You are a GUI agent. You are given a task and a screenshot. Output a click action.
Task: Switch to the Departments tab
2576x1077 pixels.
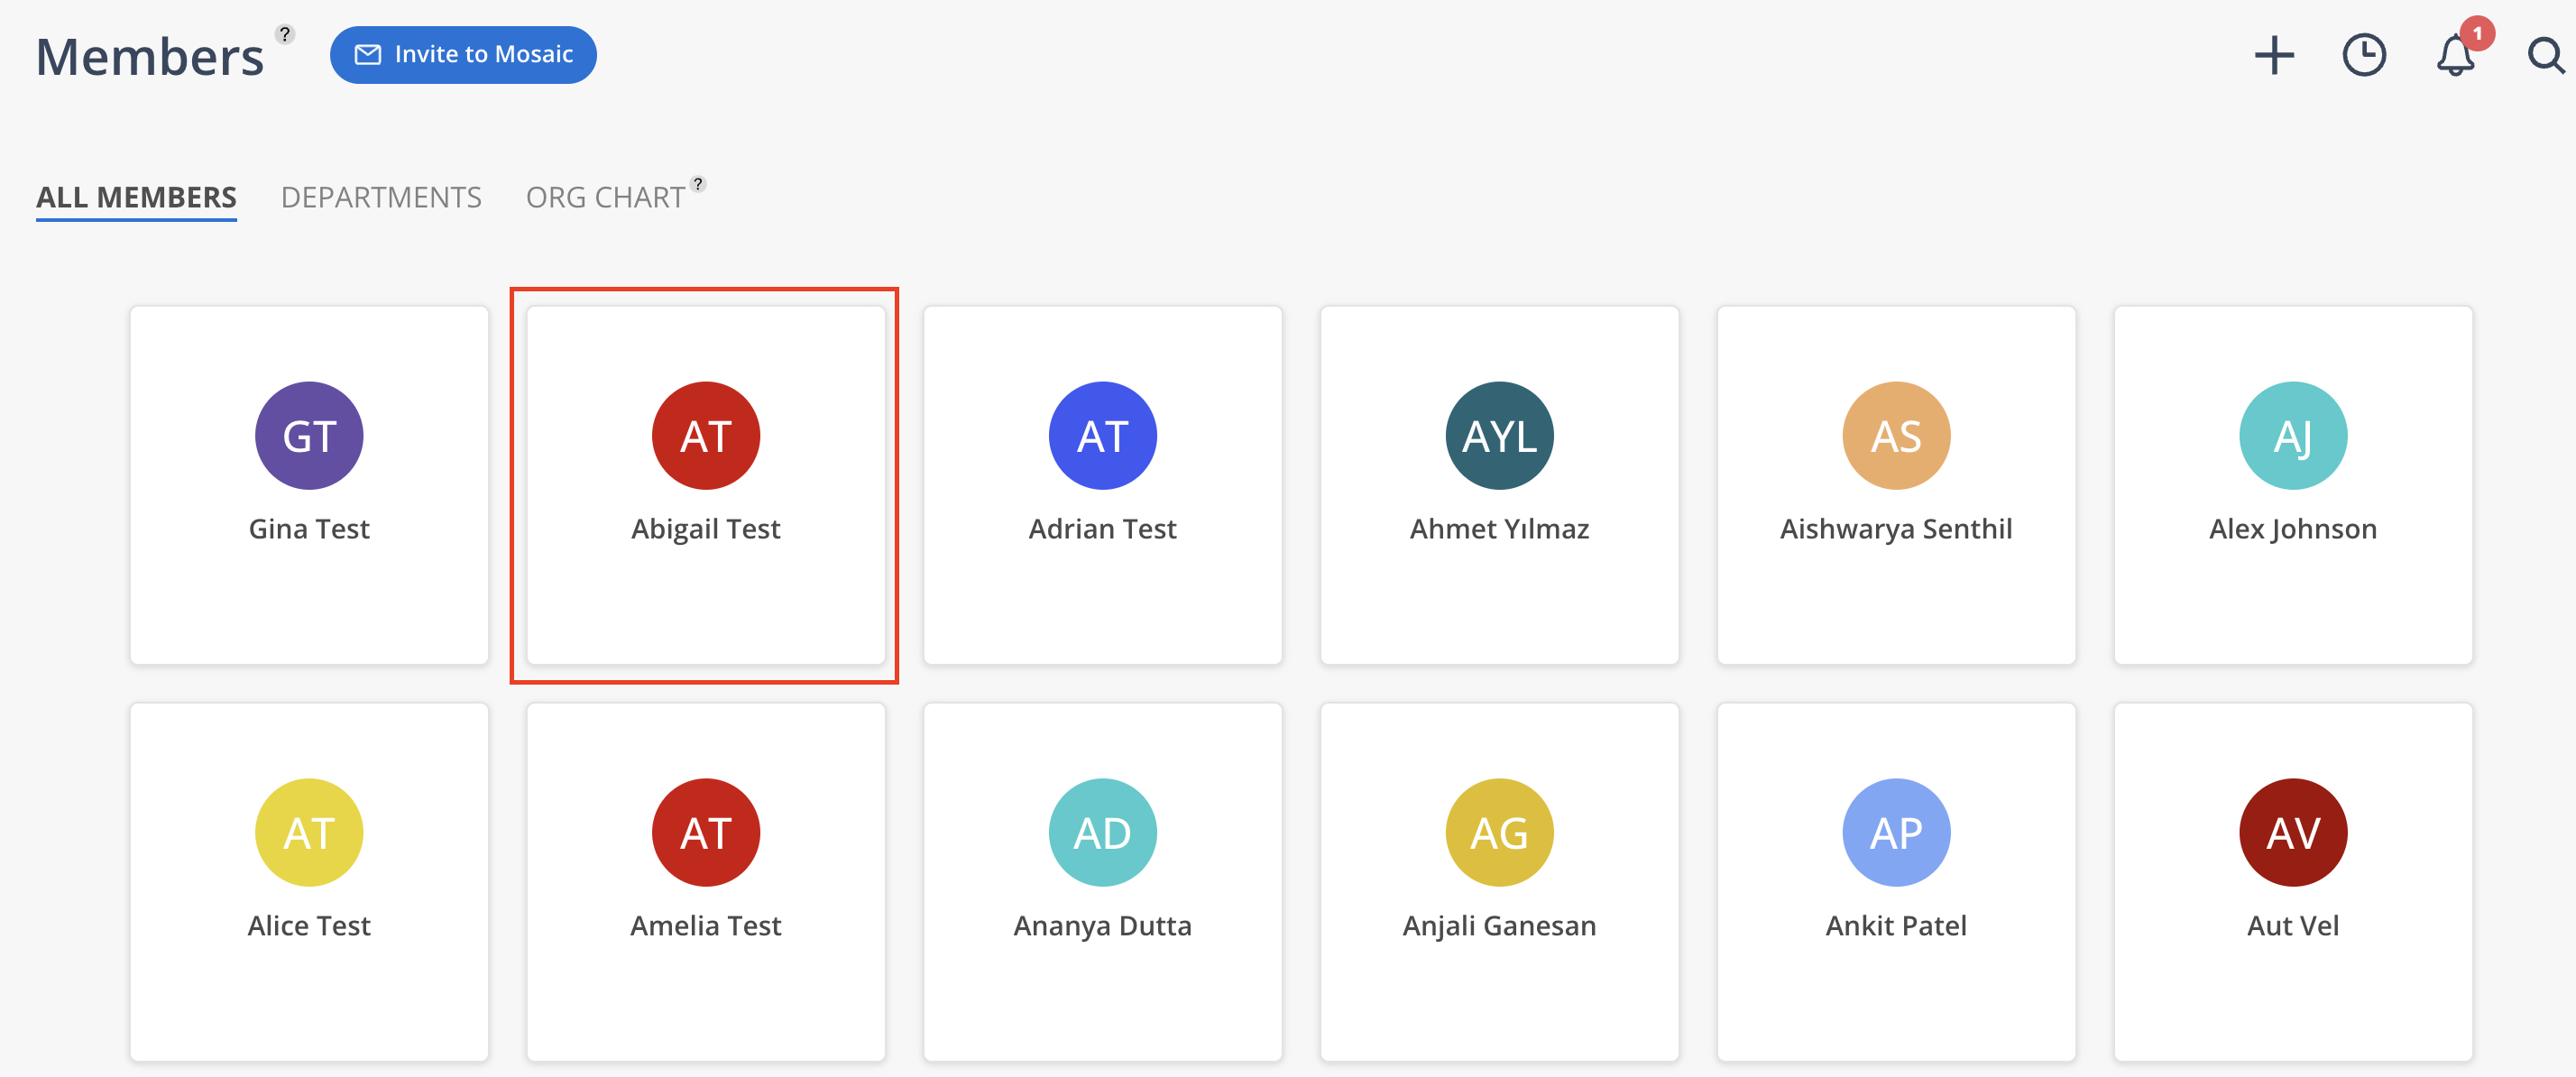point(381,197)
